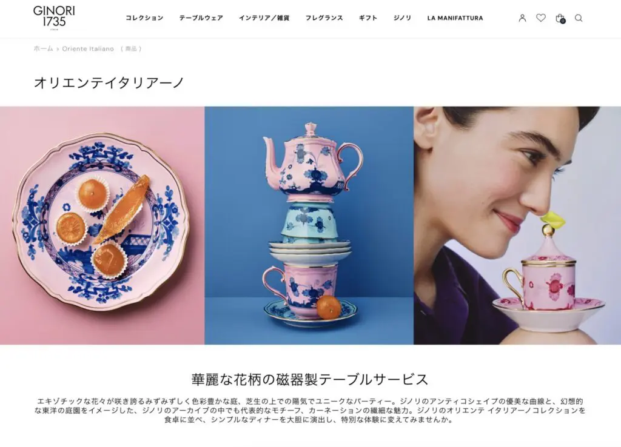Select the ギフト menu item

pos(368,18)
